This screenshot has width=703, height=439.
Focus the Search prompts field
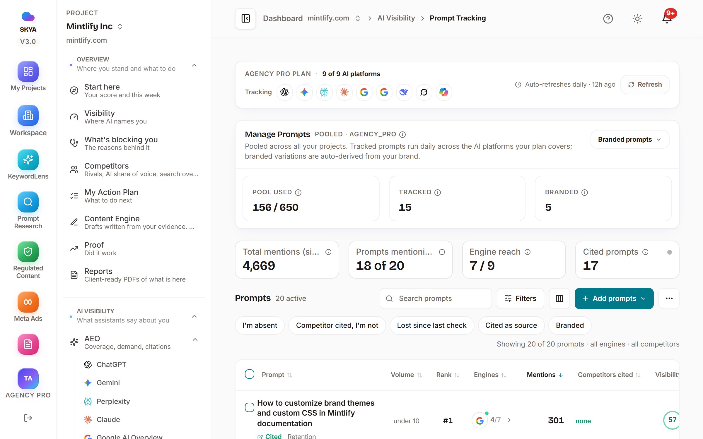436,298
